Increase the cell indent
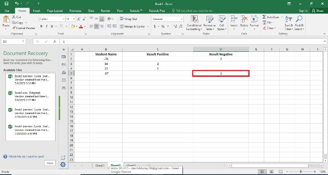The image size is (328, 175). (x=114, y=26)
